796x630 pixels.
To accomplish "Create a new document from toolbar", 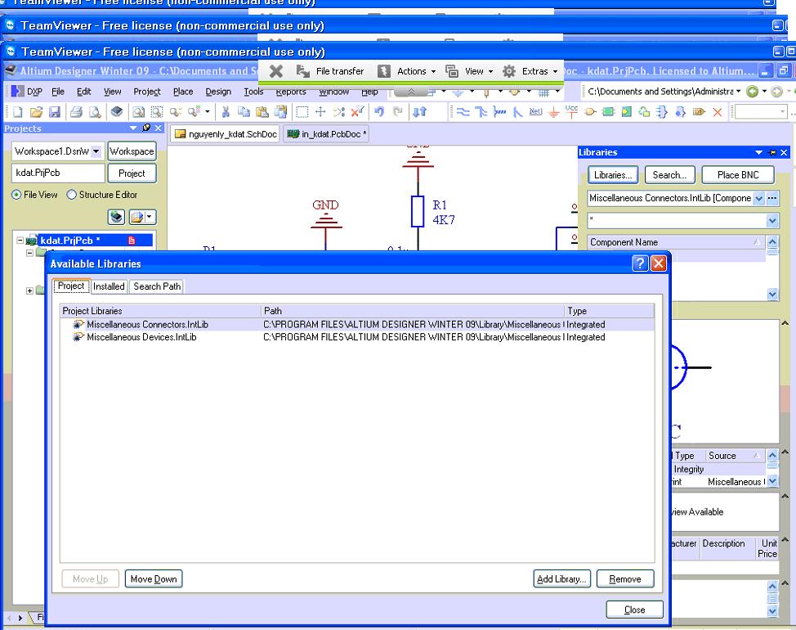I will click(x=18, y=112).
